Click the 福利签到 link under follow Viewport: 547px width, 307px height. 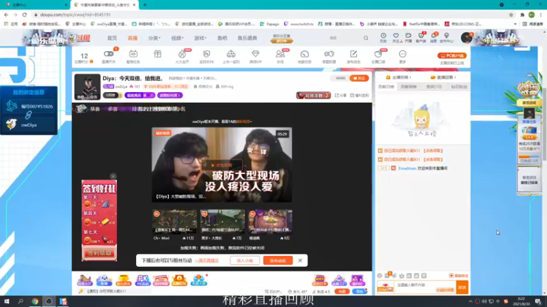tap(360, 96)
